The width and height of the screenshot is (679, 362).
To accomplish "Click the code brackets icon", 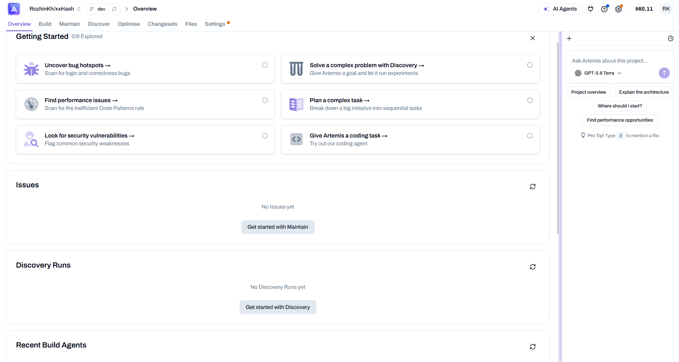I will [x=297, y=139].
